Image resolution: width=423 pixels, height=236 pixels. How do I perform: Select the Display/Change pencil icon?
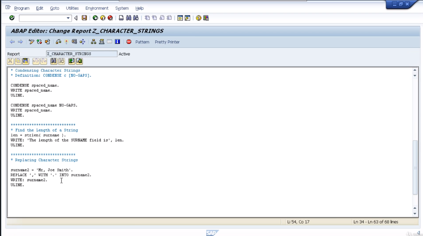pyautogui.click(x=31, y=42)
